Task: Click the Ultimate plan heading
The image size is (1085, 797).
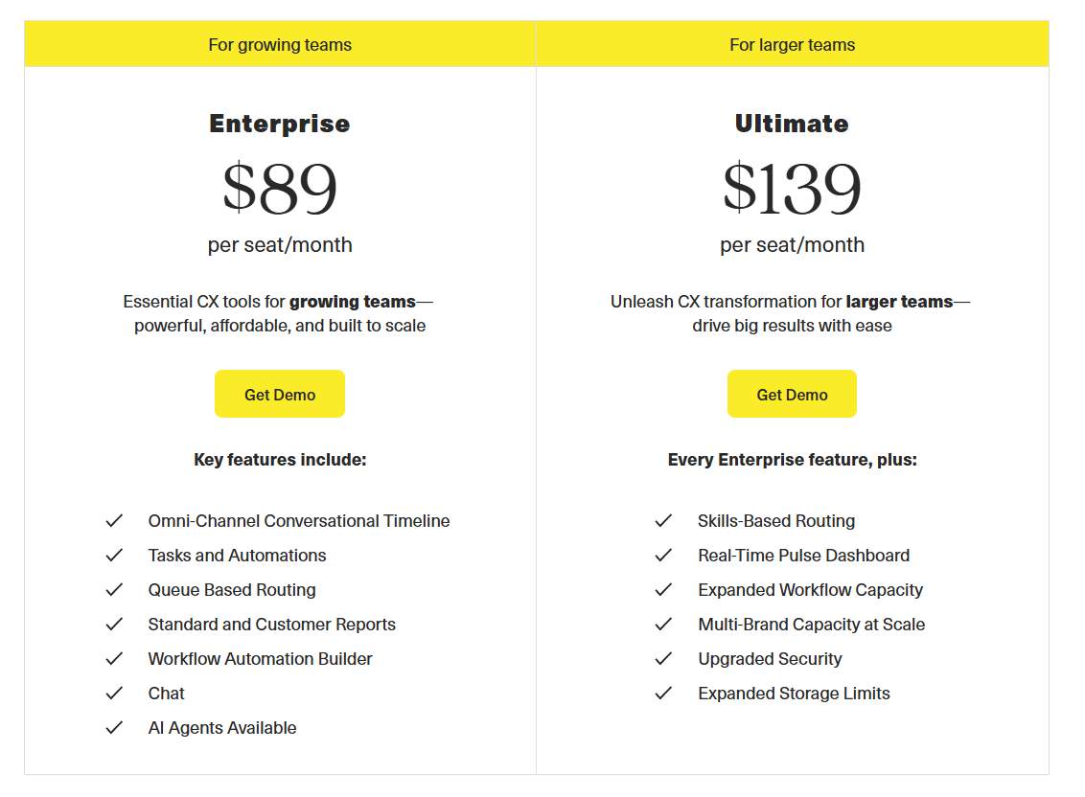Action: [792, 124]
